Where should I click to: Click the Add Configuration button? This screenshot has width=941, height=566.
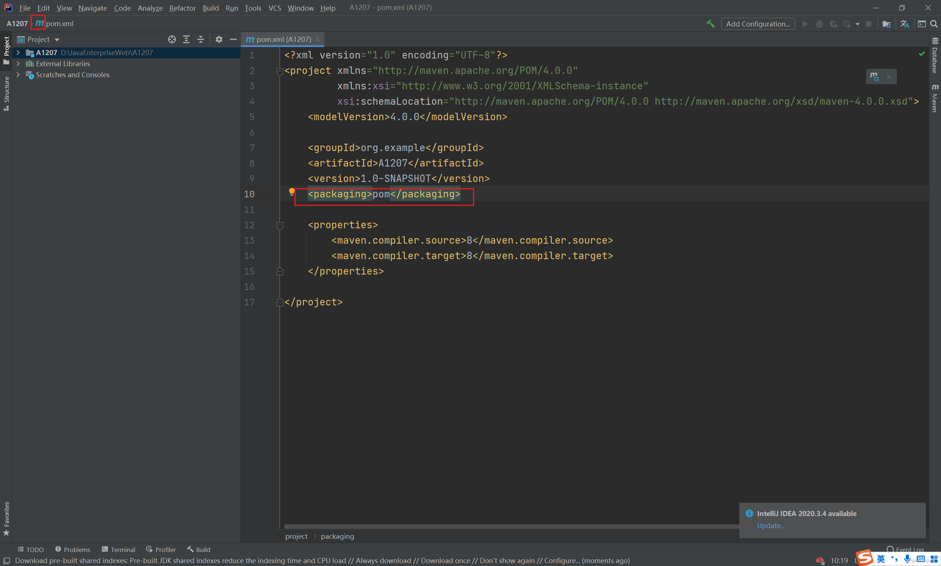click(758, 24)
